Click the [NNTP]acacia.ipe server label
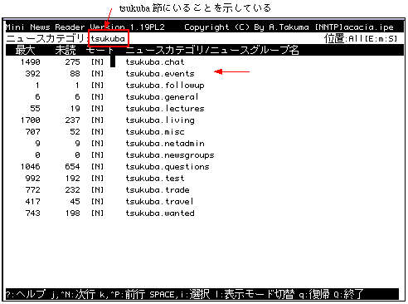This screenshot has width=408, height=304. point(354,27)
